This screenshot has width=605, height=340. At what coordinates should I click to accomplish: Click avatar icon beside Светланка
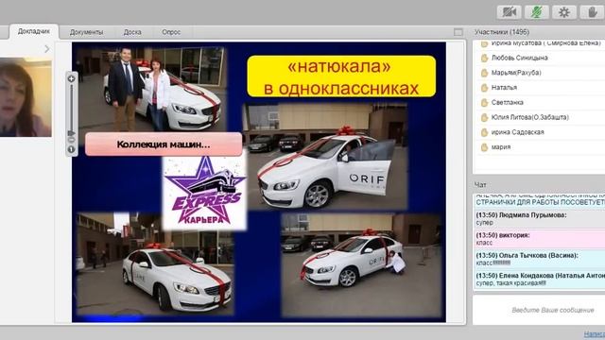click(x=484, y=103)
